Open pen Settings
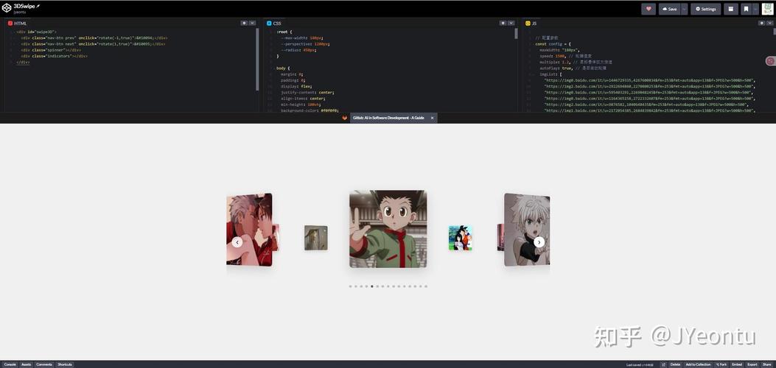This screenshot has height=368, width=776. [x=706, y=9]
